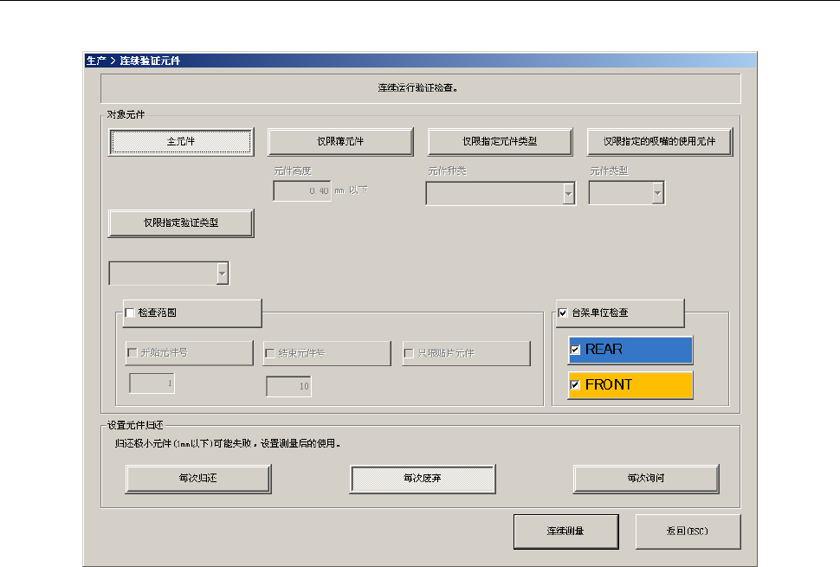Tick the 开始元件号 checkbox
The width and height of the screenshot is (840, 567).
click(132, 353)
